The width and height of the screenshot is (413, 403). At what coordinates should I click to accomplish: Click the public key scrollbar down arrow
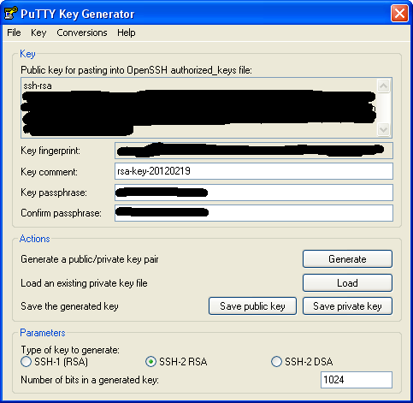click(x=384, y=130)
